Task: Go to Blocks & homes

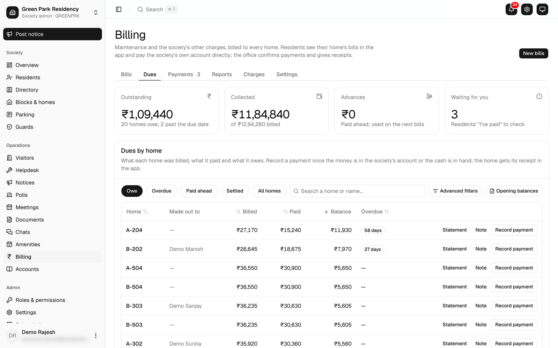Action: [x=52, y=102]
